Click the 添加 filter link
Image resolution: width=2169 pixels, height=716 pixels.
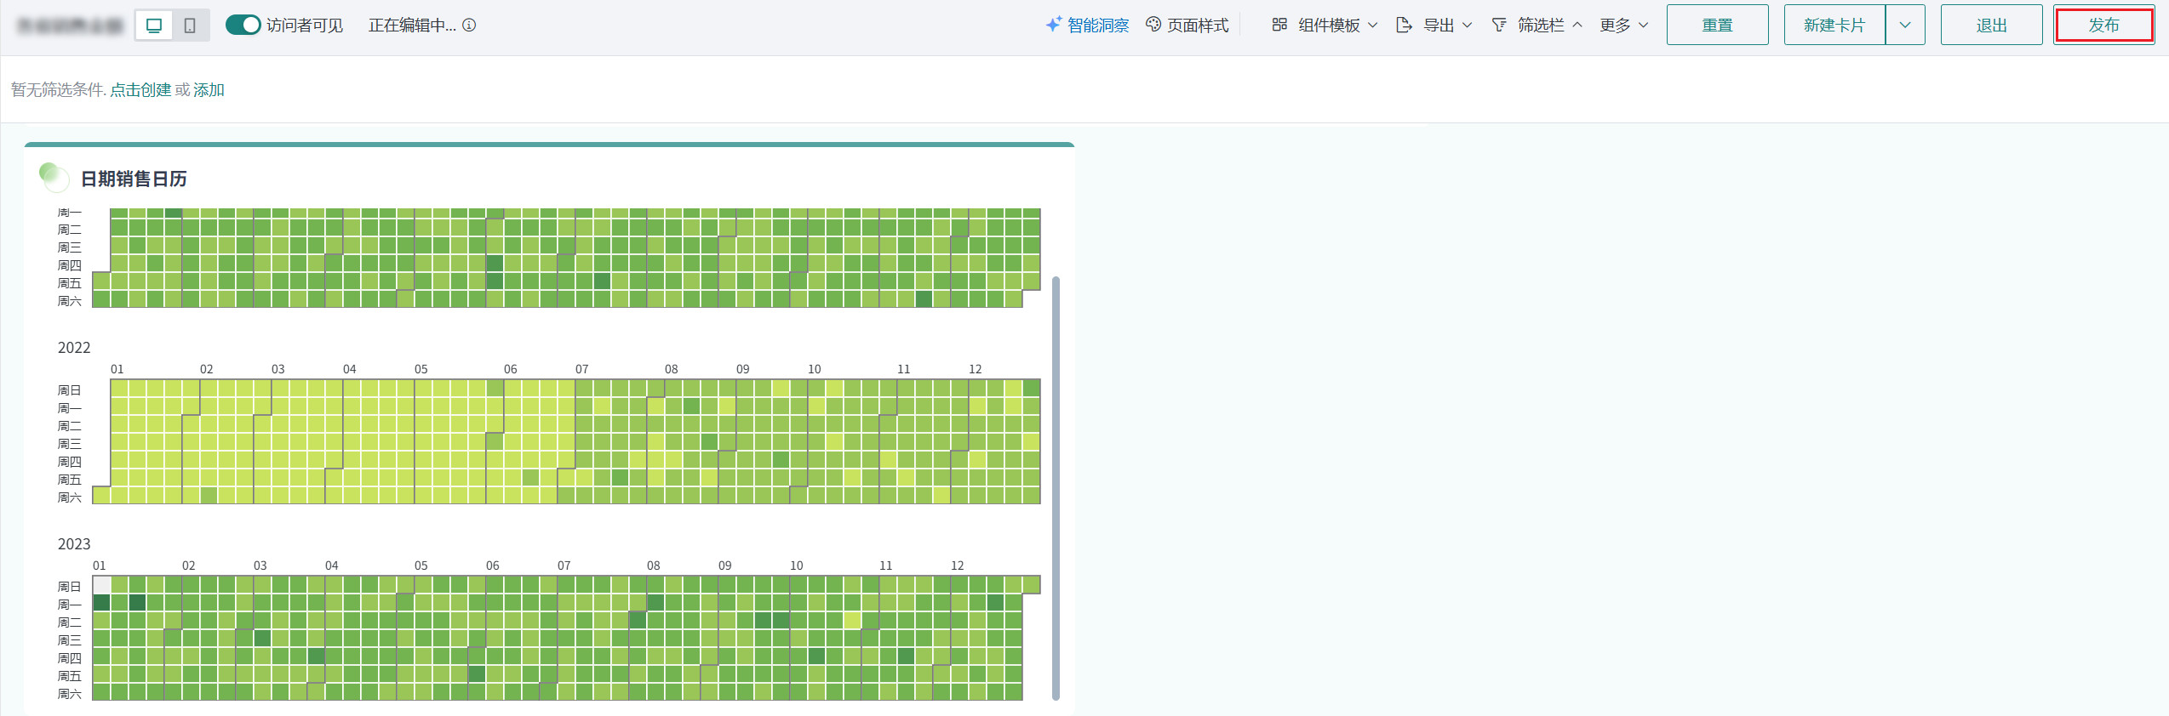(x=209, y=90)
